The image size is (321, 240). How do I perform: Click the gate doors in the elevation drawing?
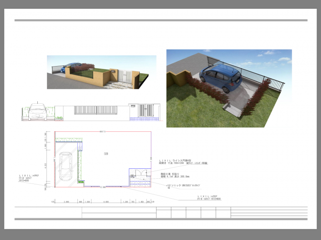[146, 111]
